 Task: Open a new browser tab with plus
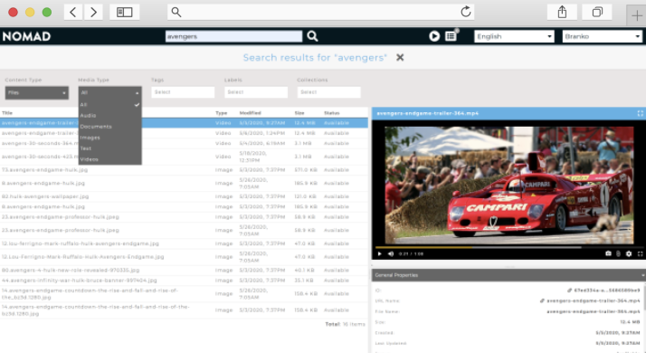tap(637, 15)
